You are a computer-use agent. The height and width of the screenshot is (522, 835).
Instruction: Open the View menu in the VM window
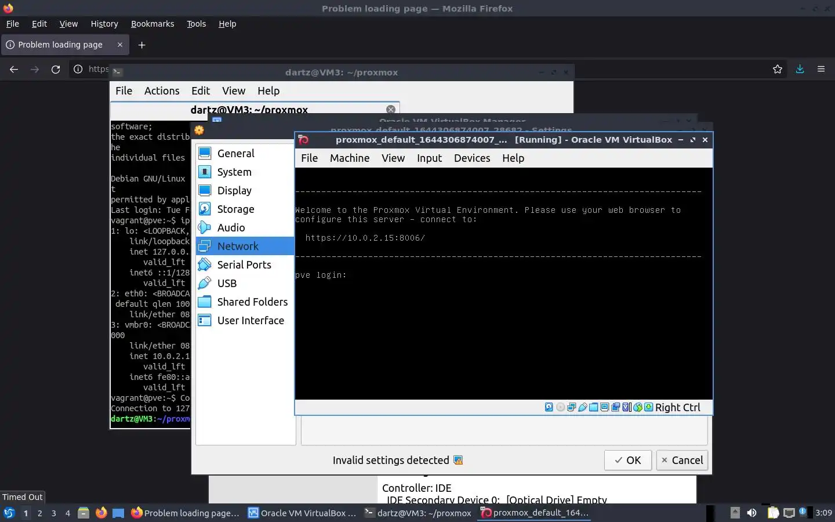[x=393, y=158]
